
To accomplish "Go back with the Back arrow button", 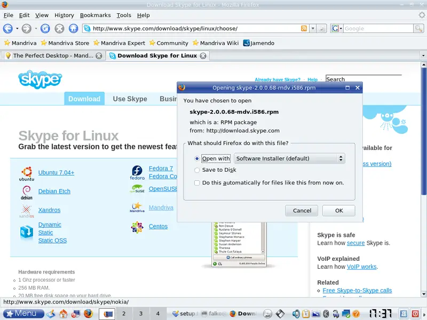I will (x=7, y=28).
